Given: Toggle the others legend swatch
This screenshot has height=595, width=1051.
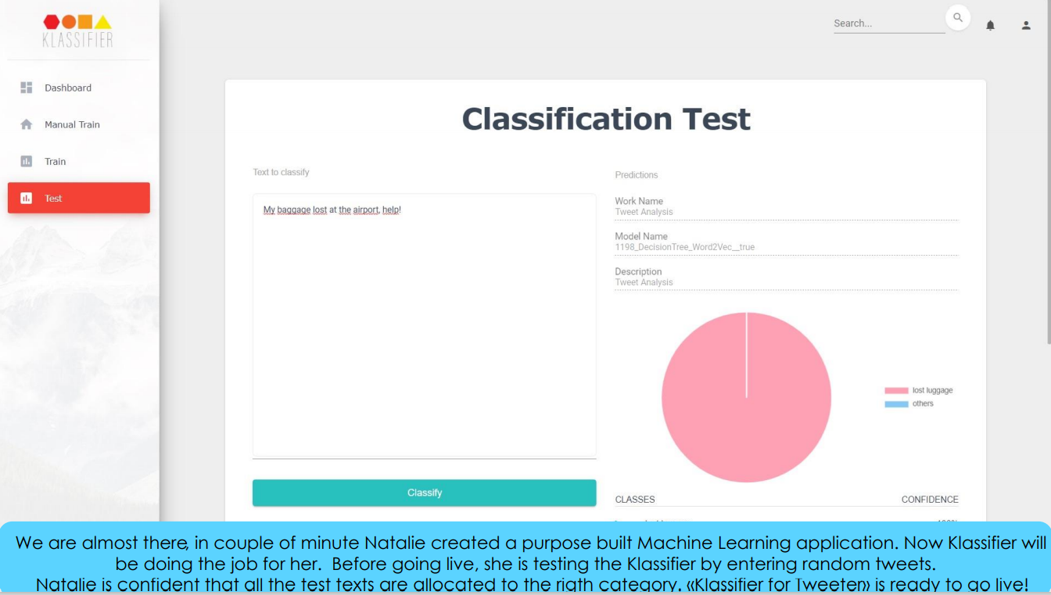Looking at the screenshot, I should [896, 403].
